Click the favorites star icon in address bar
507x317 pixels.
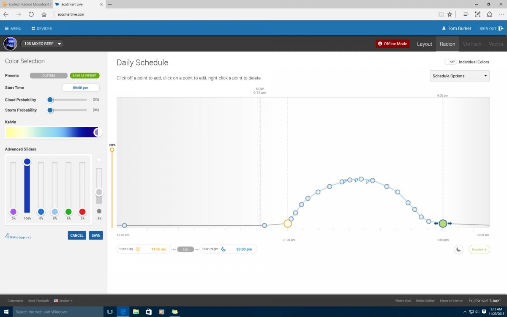coord(450,14)
